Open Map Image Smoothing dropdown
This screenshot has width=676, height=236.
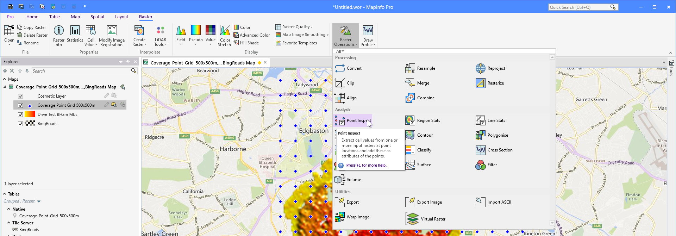(302, 35)
